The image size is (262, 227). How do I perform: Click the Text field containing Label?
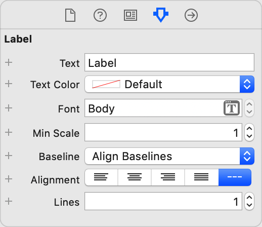point(169,62)
